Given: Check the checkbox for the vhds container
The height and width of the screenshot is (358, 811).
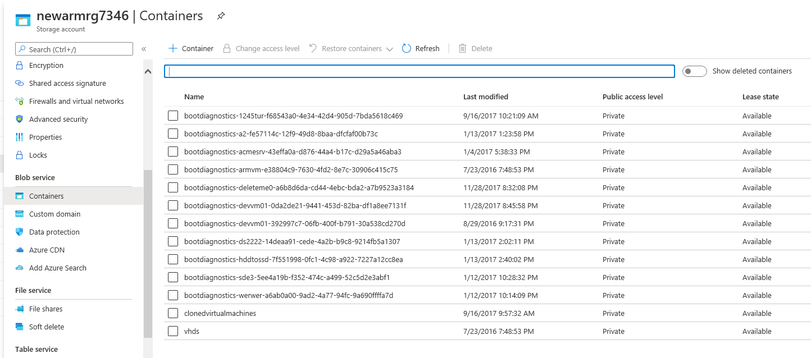Looking at the screenshot, I should click(173, 331).
